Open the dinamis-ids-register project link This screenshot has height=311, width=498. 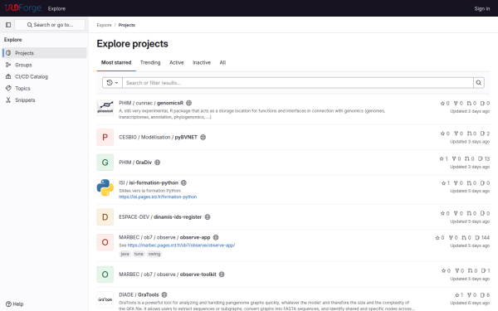[x=160, y=217]
